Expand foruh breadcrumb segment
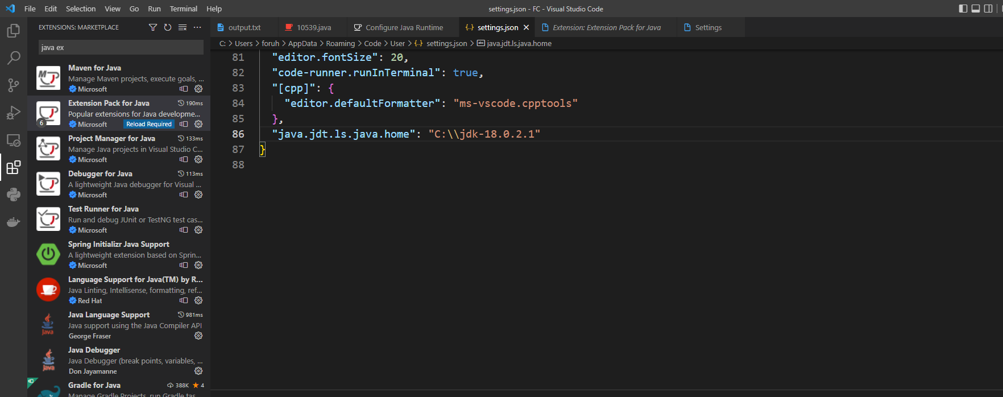This screenshot has width=1003, height=397. (270, 43)
